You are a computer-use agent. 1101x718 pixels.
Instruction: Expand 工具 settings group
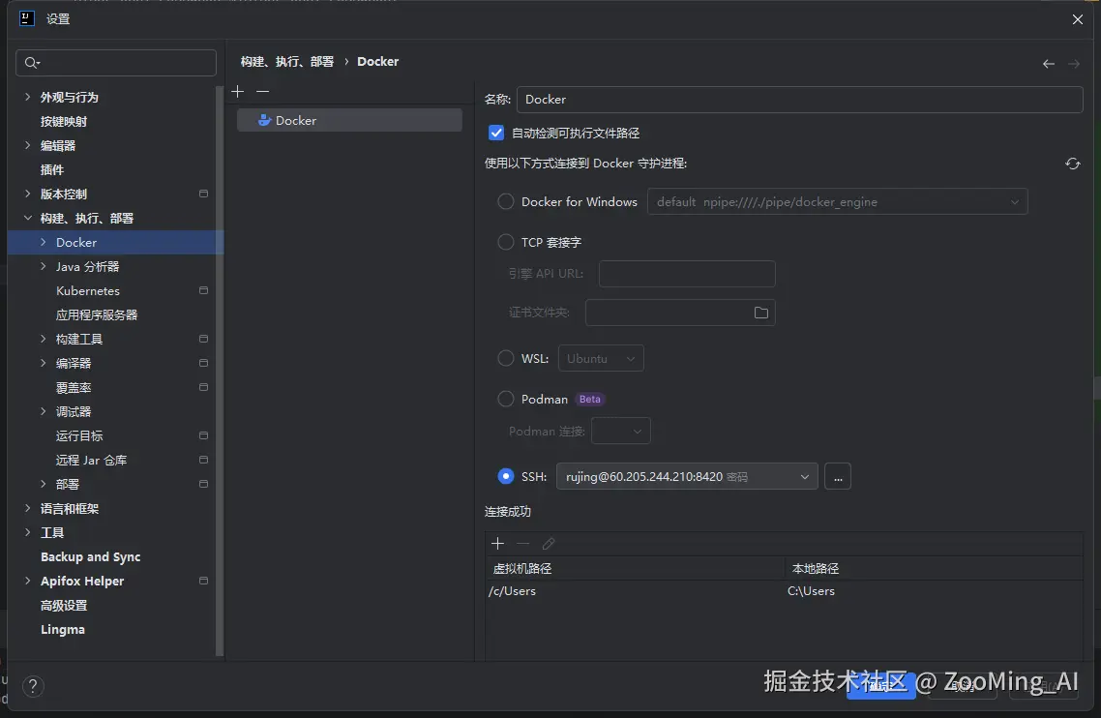[27, 532]
